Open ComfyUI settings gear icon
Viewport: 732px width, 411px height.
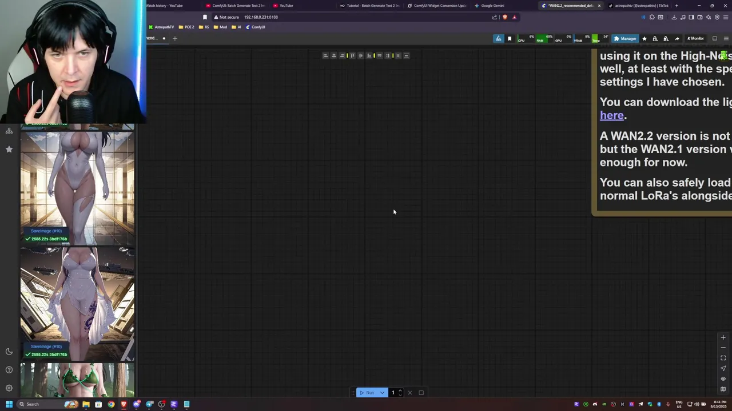tap(9, 388)
